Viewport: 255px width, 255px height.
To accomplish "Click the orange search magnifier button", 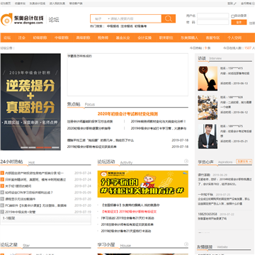I will point(169,18).
